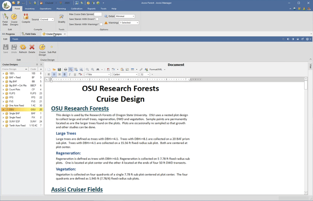Collapse the inner ribbon chevron
313x201 pixels.
[x=310, y=59]
